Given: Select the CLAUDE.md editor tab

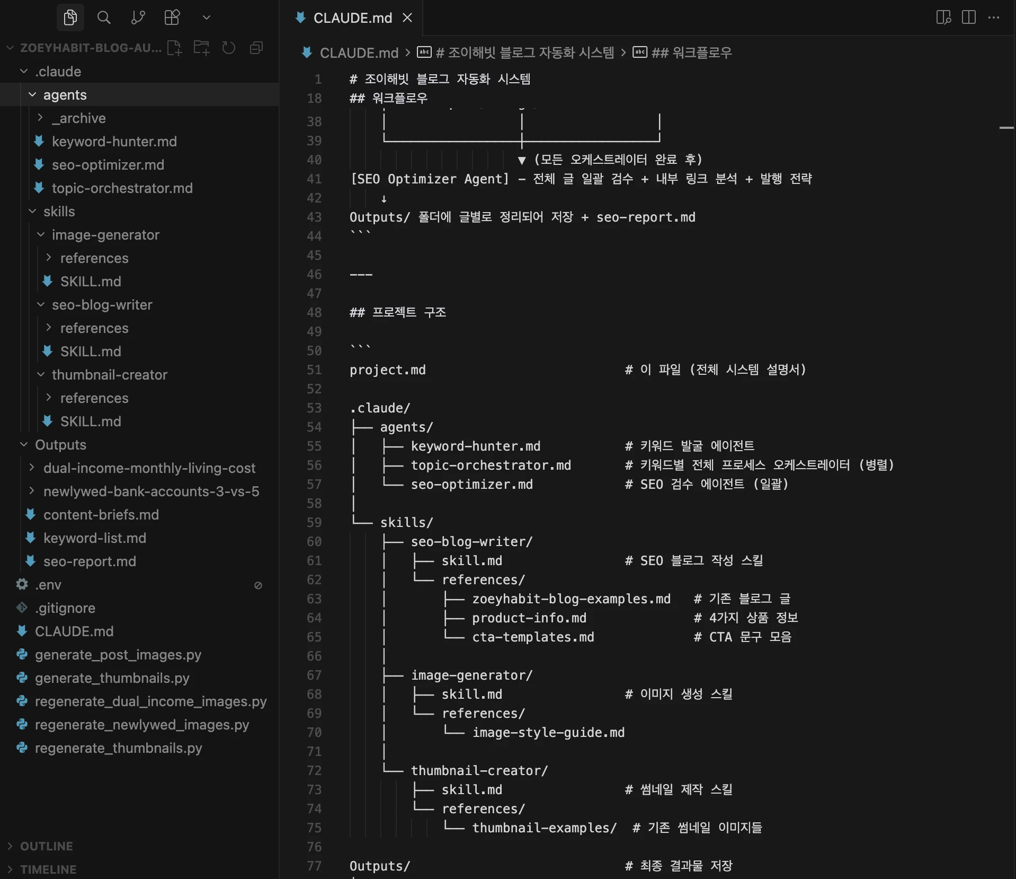Looking at the screenshot, I should pyautogui.click(x=352, y=18).
